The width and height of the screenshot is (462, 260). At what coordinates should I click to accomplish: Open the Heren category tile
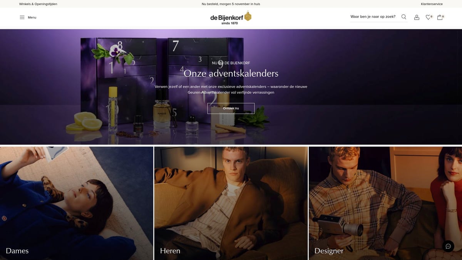[x=231, y=203]
